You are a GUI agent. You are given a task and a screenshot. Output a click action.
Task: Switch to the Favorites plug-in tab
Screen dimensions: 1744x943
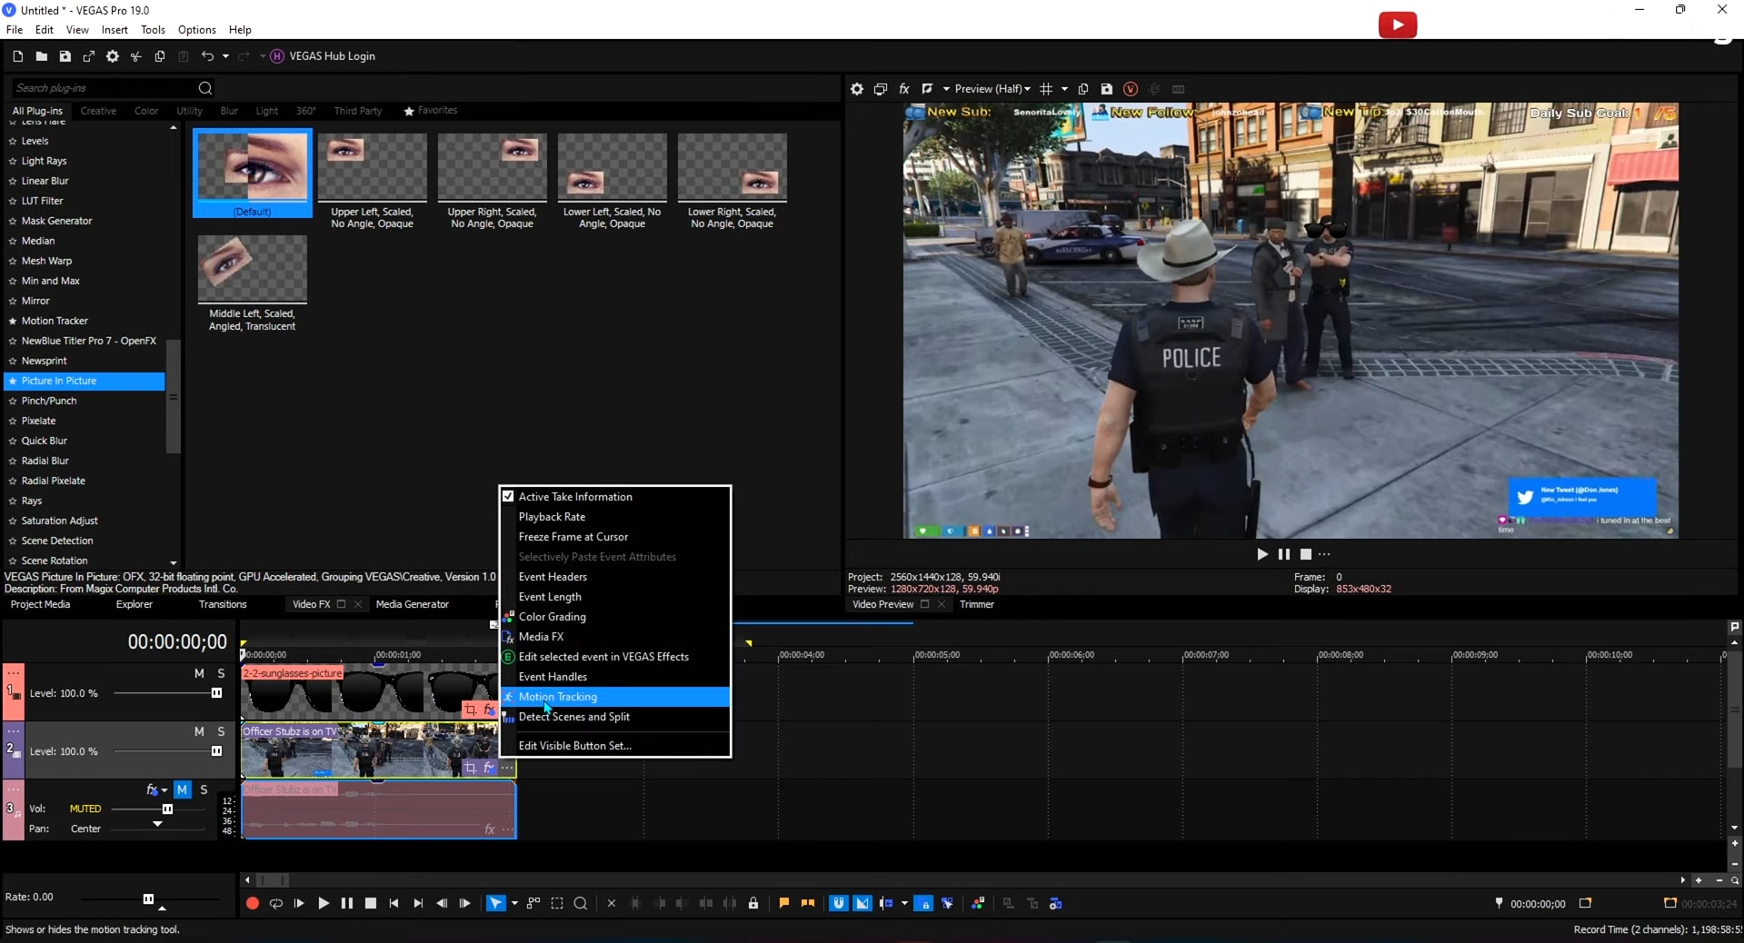(431, 111)
